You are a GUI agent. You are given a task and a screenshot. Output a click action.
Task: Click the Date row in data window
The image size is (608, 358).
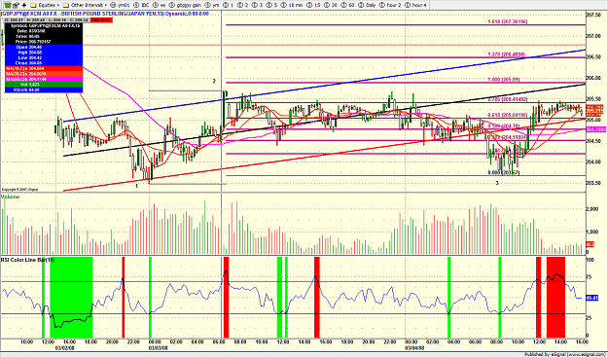[x=44, y=31]
